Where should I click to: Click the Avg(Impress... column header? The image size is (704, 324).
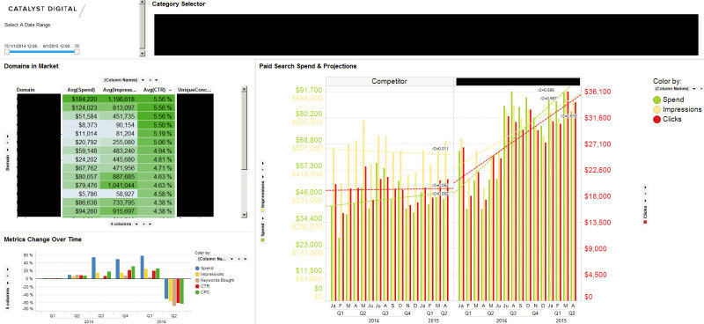(x=120, y=90)
